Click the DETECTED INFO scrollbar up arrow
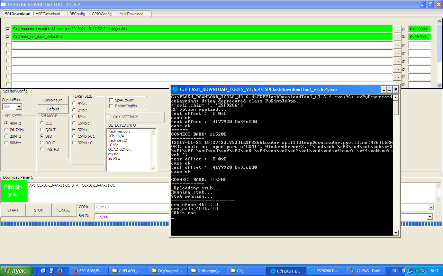Viewport: 443px width, 276px height. (x=153, y=131)
